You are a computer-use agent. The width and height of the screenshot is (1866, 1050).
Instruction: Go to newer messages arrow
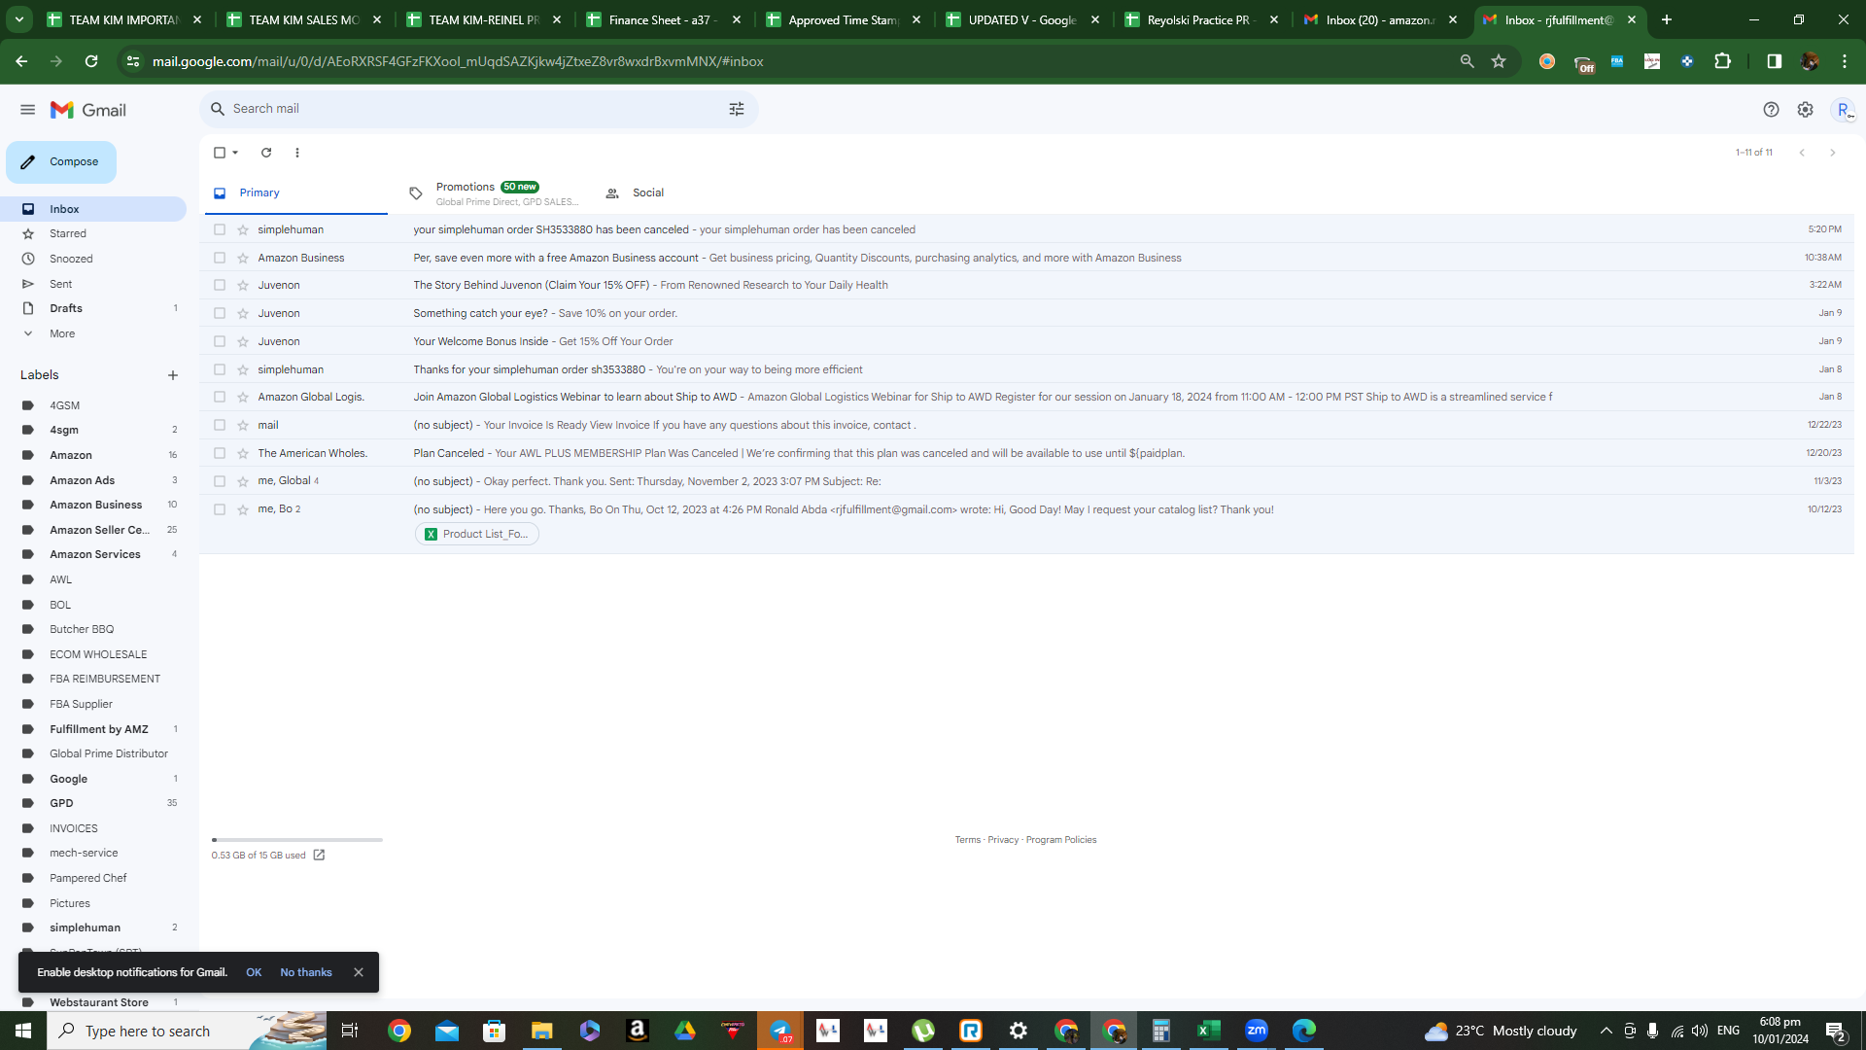point(1802,153)
